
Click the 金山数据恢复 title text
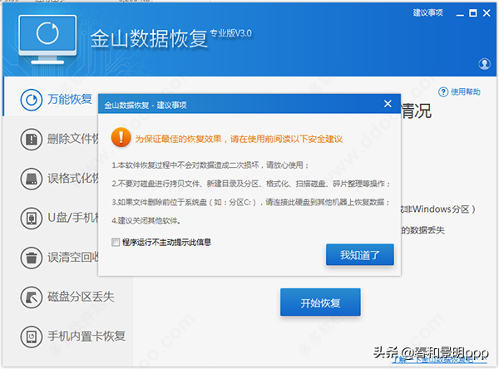pyautogui.click(x=149, y=39)
